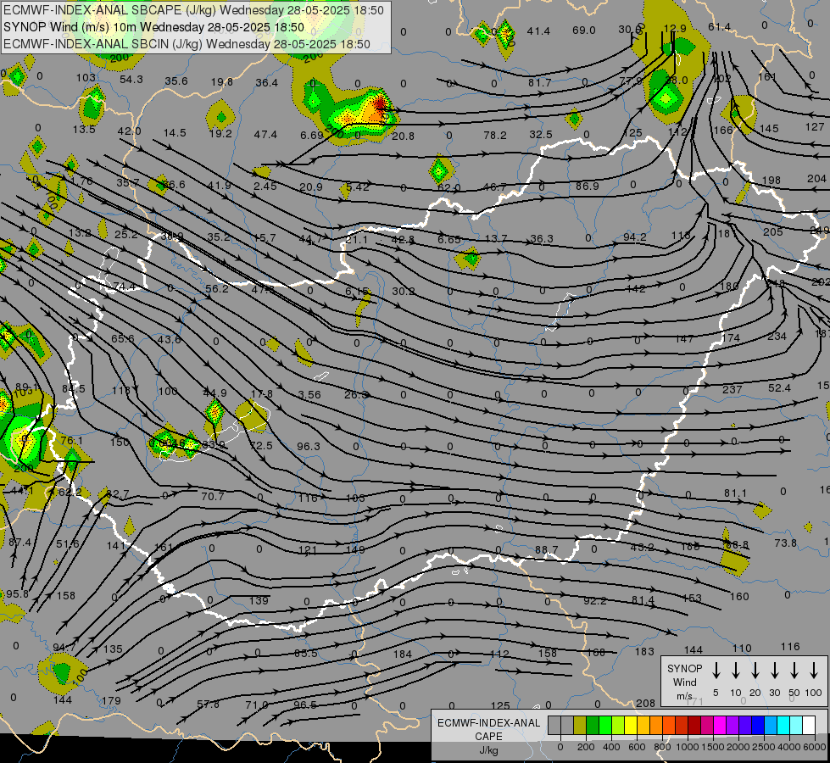Click the 'SYNOP Wind m/s' legend title
Screen dimensions: 830x763
tap(684, 682)
